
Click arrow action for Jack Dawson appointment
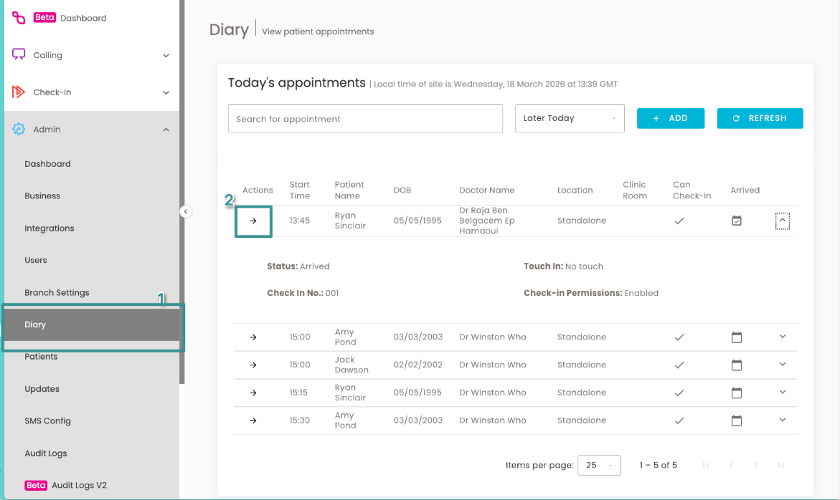point(253,365)
